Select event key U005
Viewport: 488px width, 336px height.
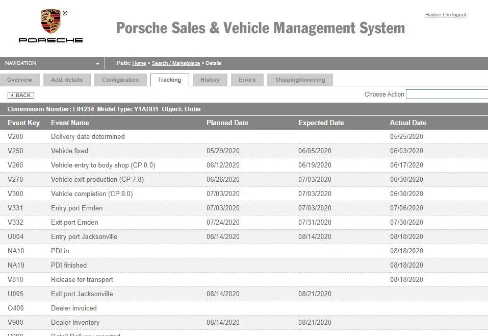point(16,294)
